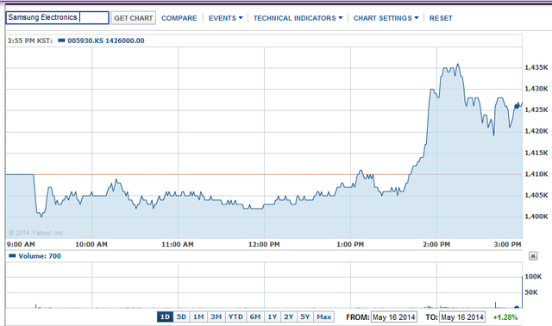Viewport: 552px width, 326px height.
Task: View the Max range
Action: click(x=324, y=317)
